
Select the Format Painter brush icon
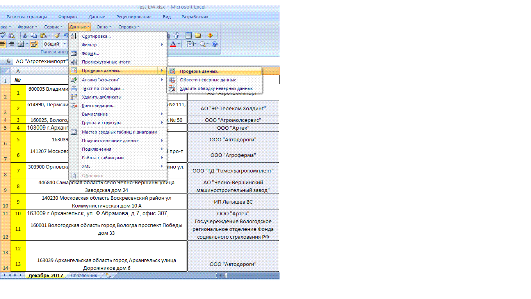point(57,35)
